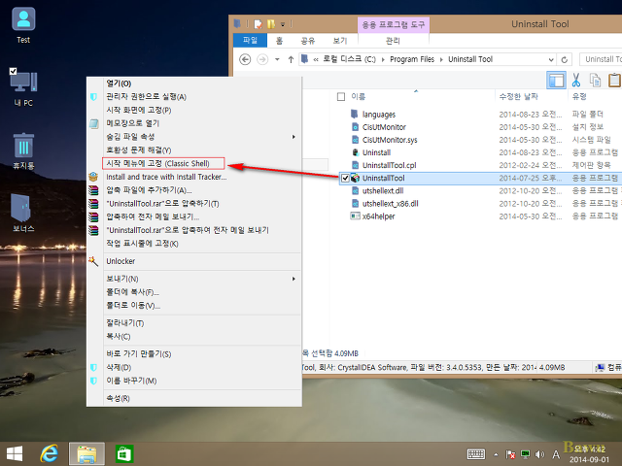622x466 pixels.
Task: Choose 시작 화면에 고정(P) menu item
Action: pyautogui.click(x=194, y=110)
